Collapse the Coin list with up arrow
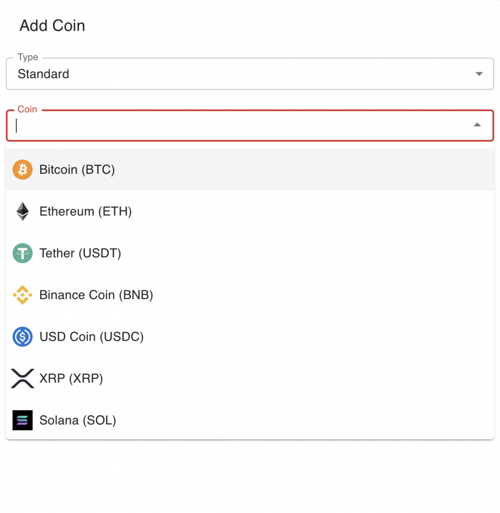This screenshot has height=513, width=500. 477,125
